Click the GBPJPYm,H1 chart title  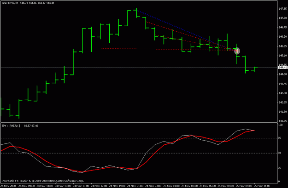10,3
